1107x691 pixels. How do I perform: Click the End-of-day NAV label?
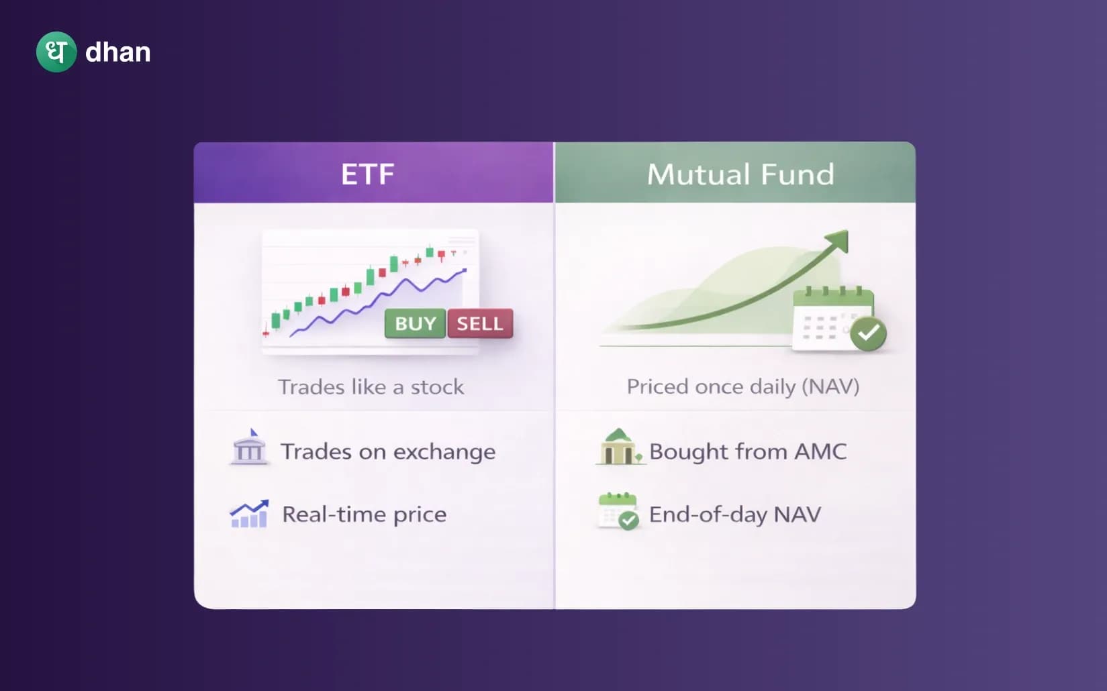734,515
